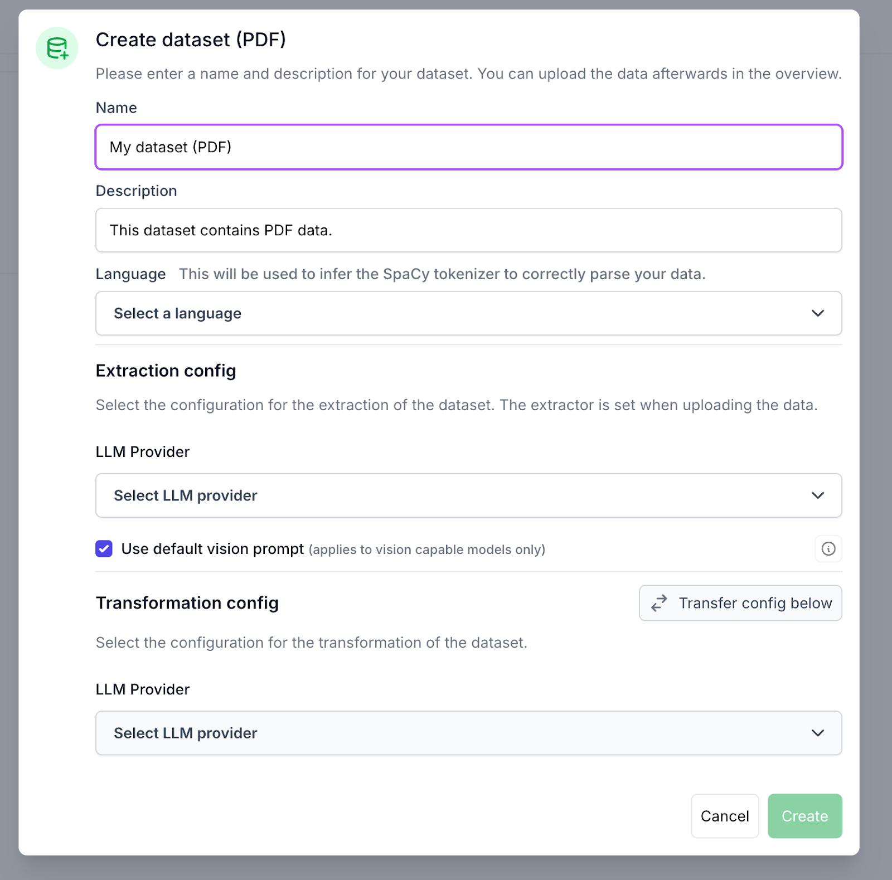The image size is (892, 880).
Task: Click the Cancel button
Action: 725,816
